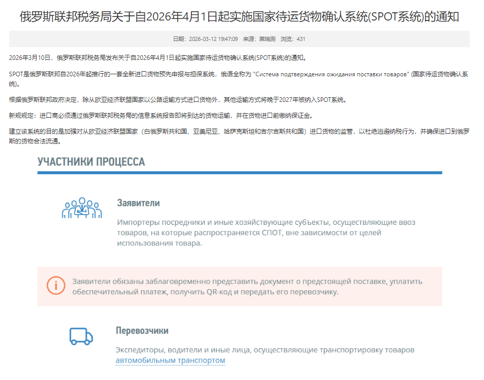Select the "Перевозчики" subheading
The width and height of the screenshot is (484, 380).
coord(142,330)
